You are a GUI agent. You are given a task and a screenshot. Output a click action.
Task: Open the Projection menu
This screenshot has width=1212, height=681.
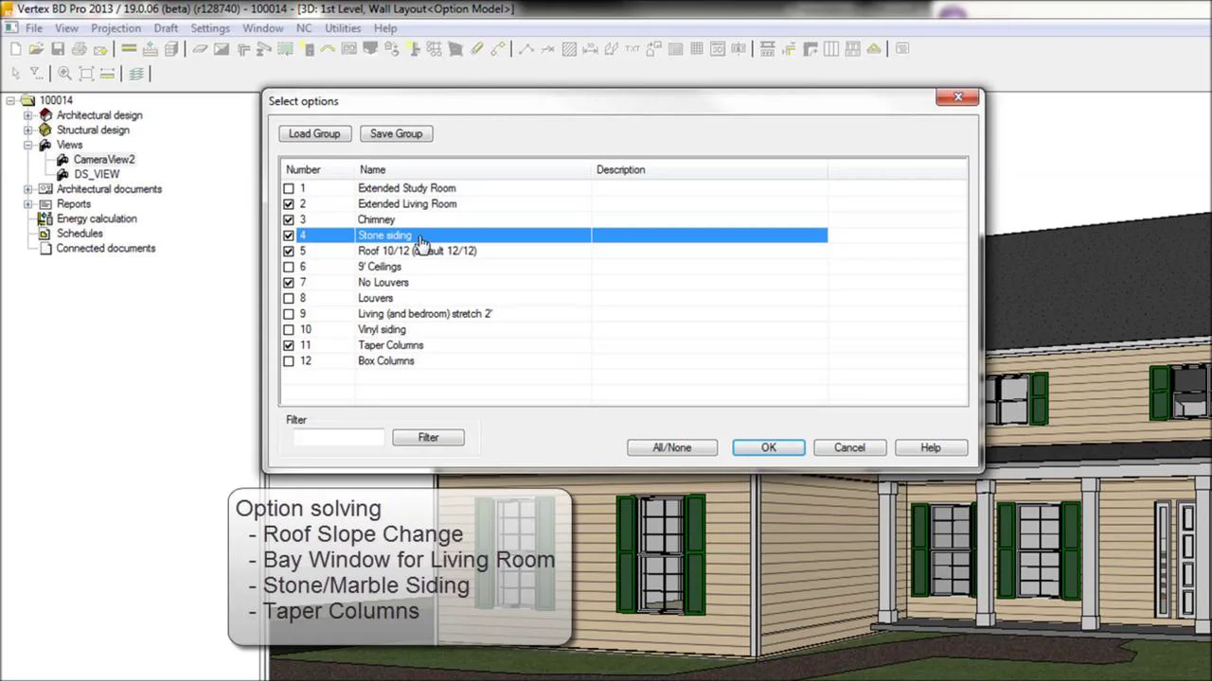coord(116,28)
